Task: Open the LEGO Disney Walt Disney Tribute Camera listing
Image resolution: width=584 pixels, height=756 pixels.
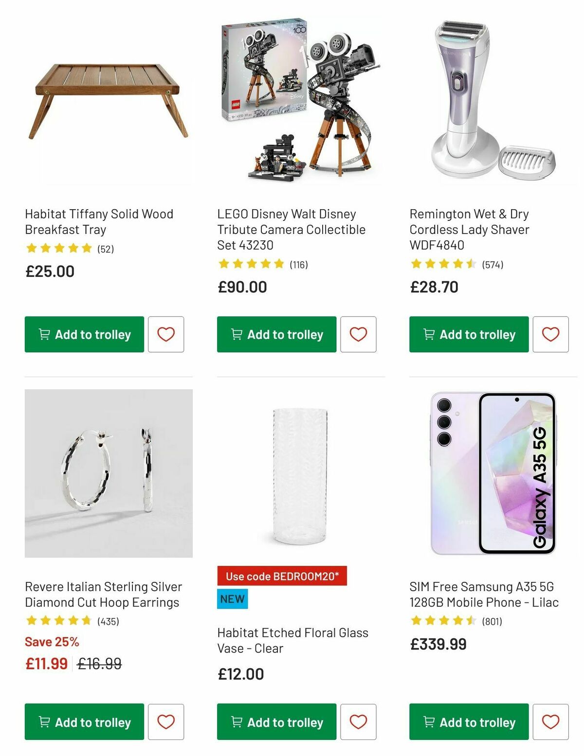Action: pyautogui.click(x=291, y=229)
